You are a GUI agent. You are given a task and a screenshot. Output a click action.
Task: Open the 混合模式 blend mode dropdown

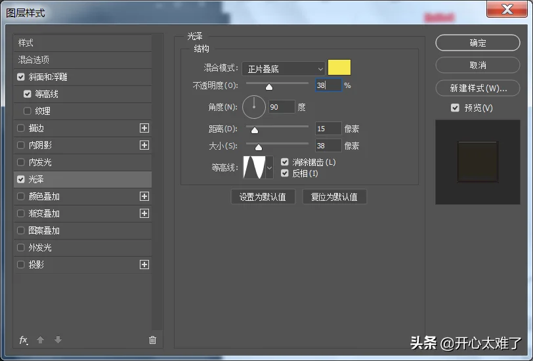point(284,69)
